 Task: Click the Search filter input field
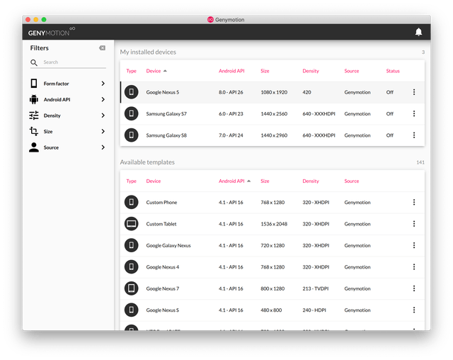click(x=74, y=62)
